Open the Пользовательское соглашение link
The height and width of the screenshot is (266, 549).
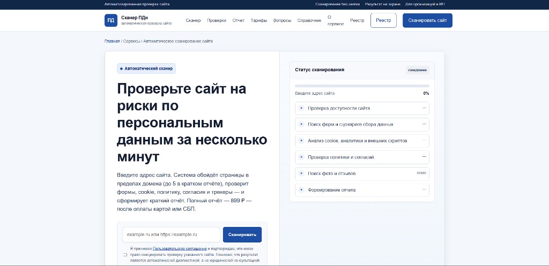pos(180,248)
